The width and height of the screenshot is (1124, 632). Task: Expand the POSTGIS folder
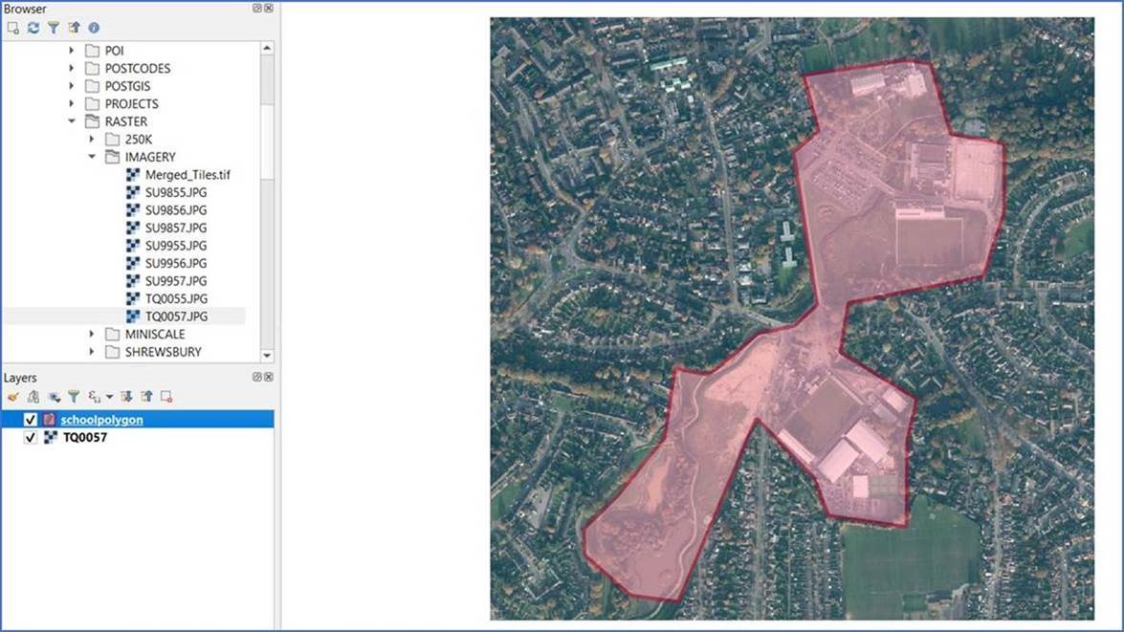pyautogui.click(x=70, y=85)
